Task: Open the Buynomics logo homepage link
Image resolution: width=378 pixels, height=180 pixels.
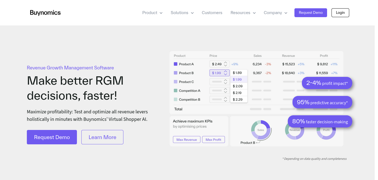Action: (x=45, y=13)
